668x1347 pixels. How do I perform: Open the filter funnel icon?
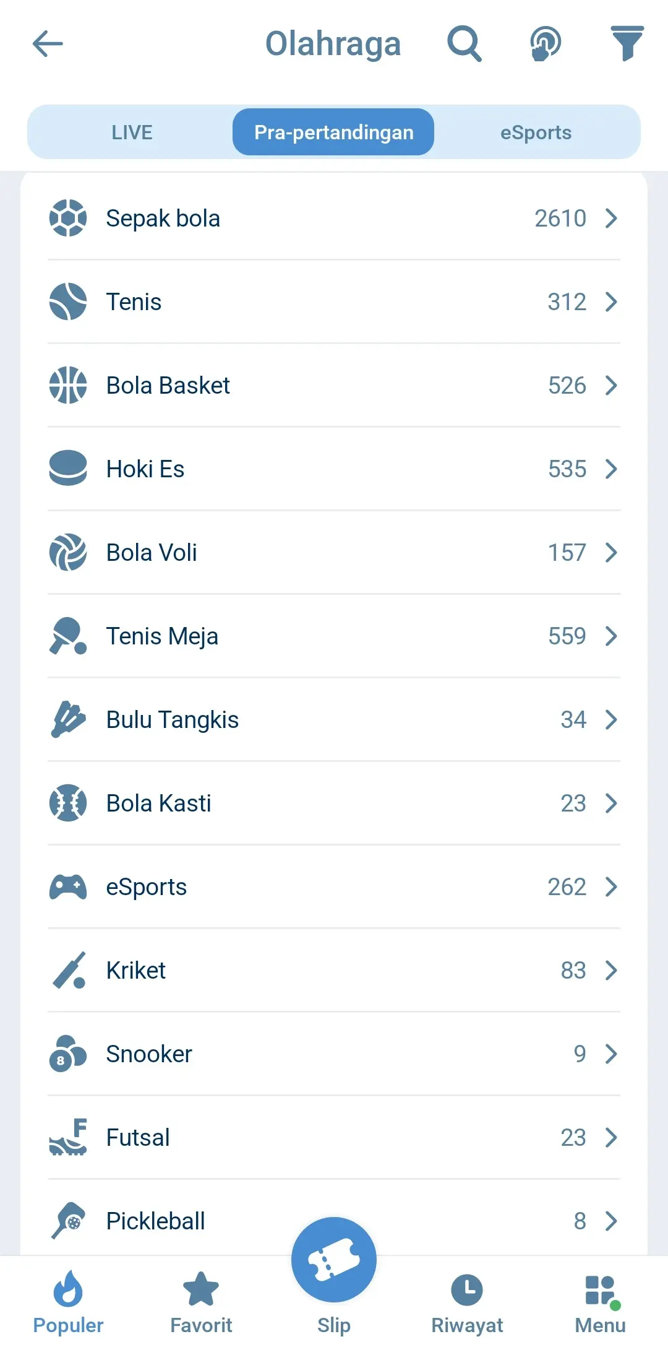point(627,43)
